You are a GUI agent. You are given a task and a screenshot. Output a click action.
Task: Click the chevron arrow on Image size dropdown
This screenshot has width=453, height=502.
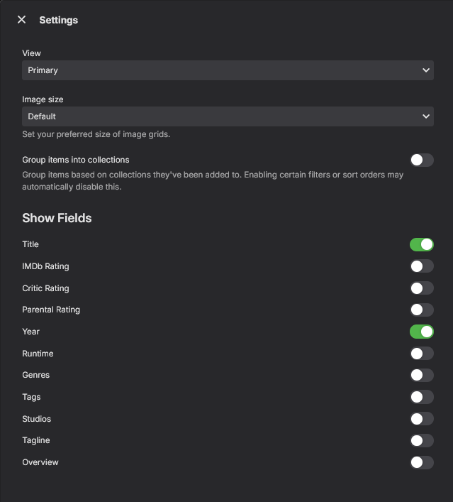point(426,116)
